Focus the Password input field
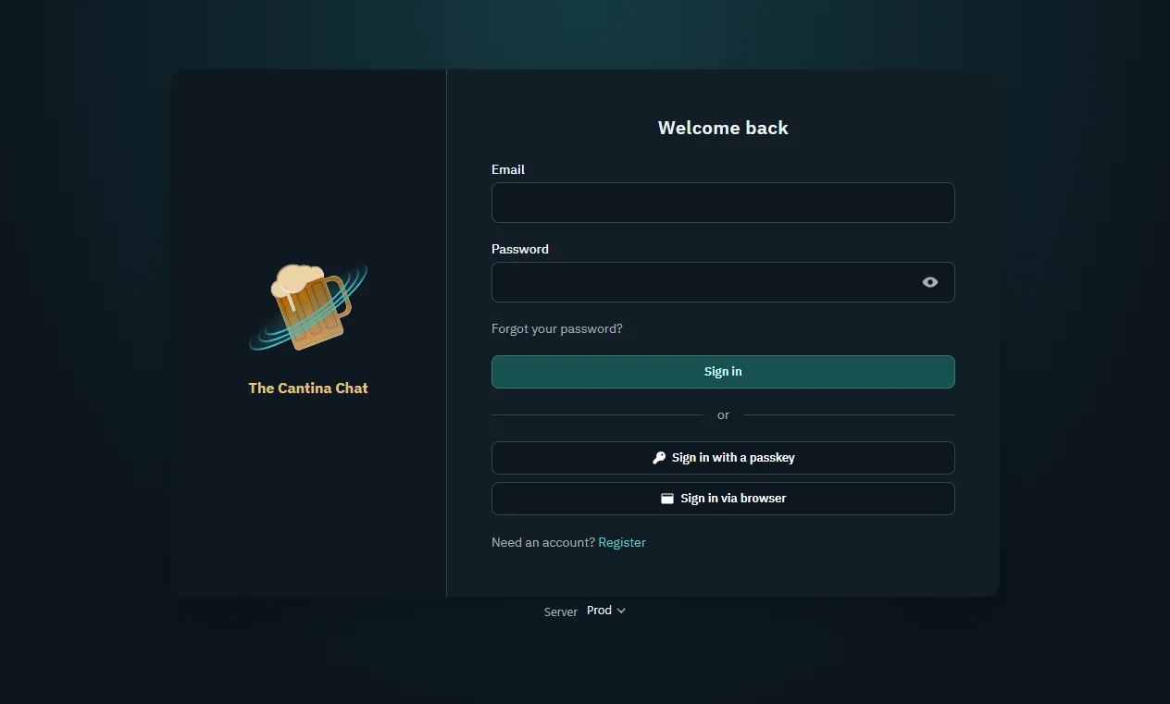Image resolution: width=1170 pixels, height=704 pixels. (x=723, y=282)
